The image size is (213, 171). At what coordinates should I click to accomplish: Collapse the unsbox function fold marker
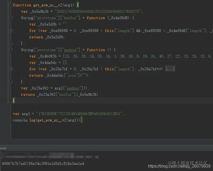[11, 50]
